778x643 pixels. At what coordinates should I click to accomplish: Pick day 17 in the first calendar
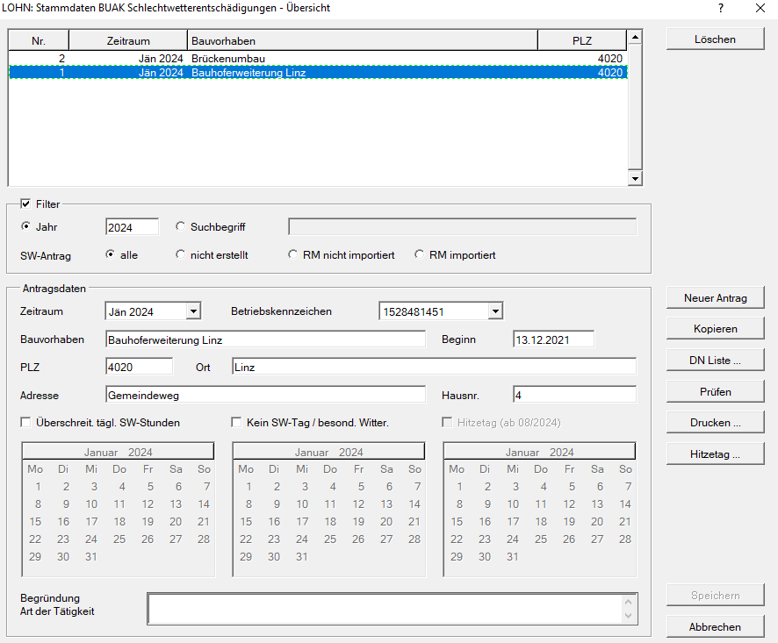[91, 522]
